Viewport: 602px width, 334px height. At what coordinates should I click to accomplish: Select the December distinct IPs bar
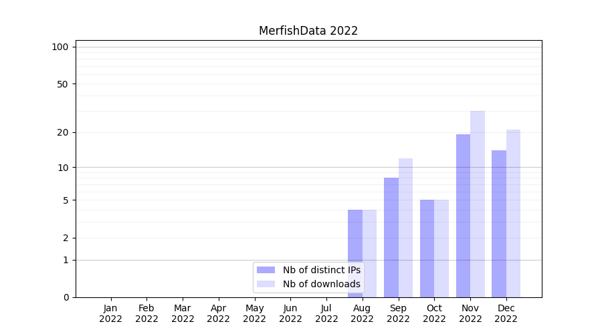(x=499, y=224)
